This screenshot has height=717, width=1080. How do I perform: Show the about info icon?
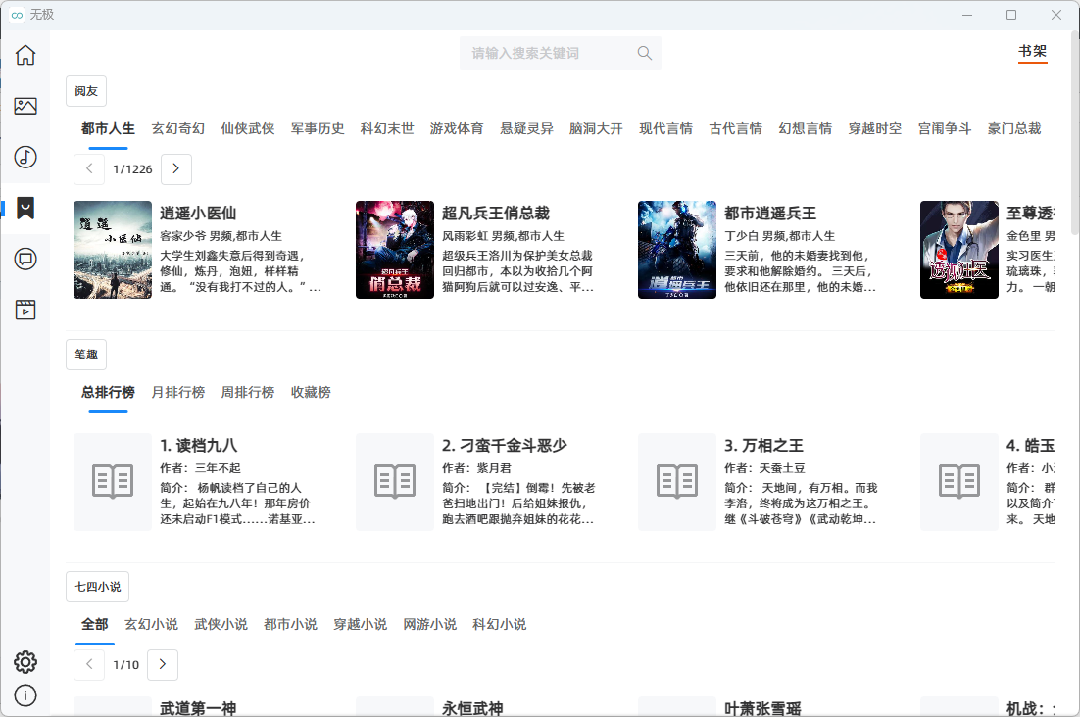25,695
